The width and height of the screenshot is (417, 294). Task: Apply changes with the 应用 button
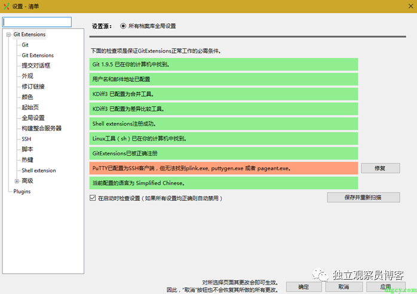[x=385, y=287]
